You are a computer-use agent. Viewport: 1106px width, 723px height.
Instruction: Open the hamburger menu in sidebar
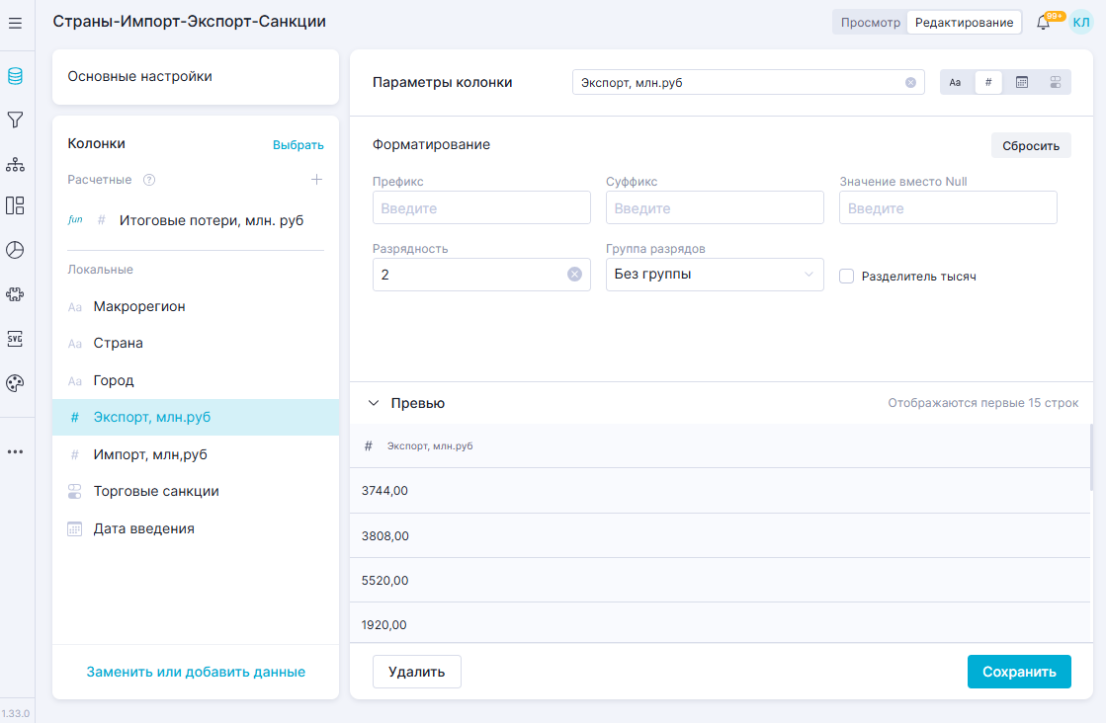click(x=15, y=23)
